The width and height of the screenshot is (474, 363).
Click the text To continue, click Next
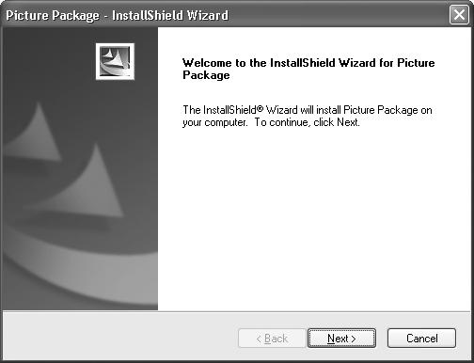coord(307,122)
